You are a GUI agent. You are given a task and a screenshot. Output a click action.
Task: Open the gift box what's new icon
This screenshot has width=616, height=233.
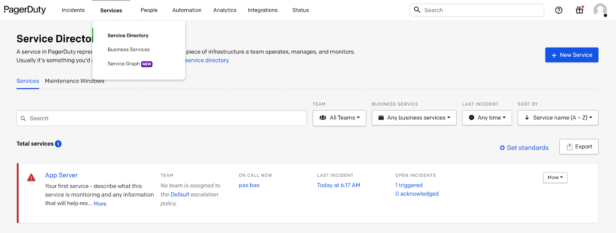click(x=579, y=10)
